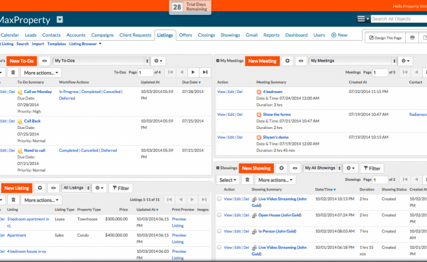Screen dimensions: 427x262
Task: Open the All Listings view selector
Action: (x=76, y=188)
